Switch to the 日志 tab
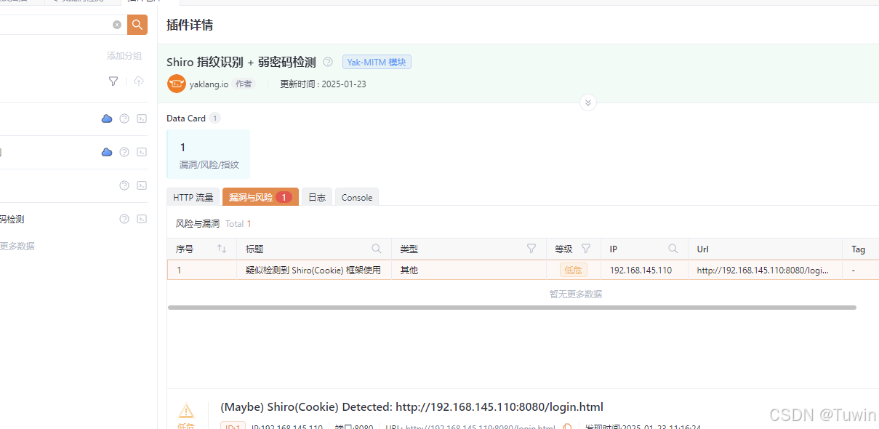The width and height of the screenshot is (879, 429). pos(317,197)
